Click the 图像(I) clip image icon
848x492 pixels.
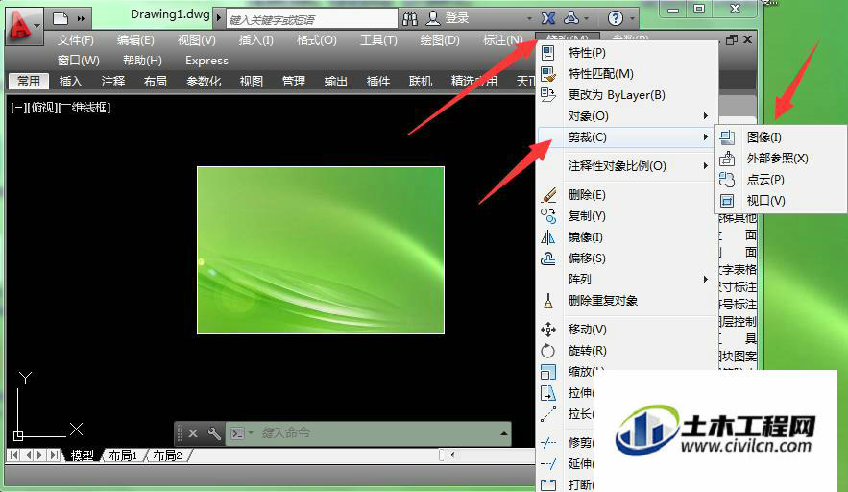pyautogui.click(x=727, y=137)
